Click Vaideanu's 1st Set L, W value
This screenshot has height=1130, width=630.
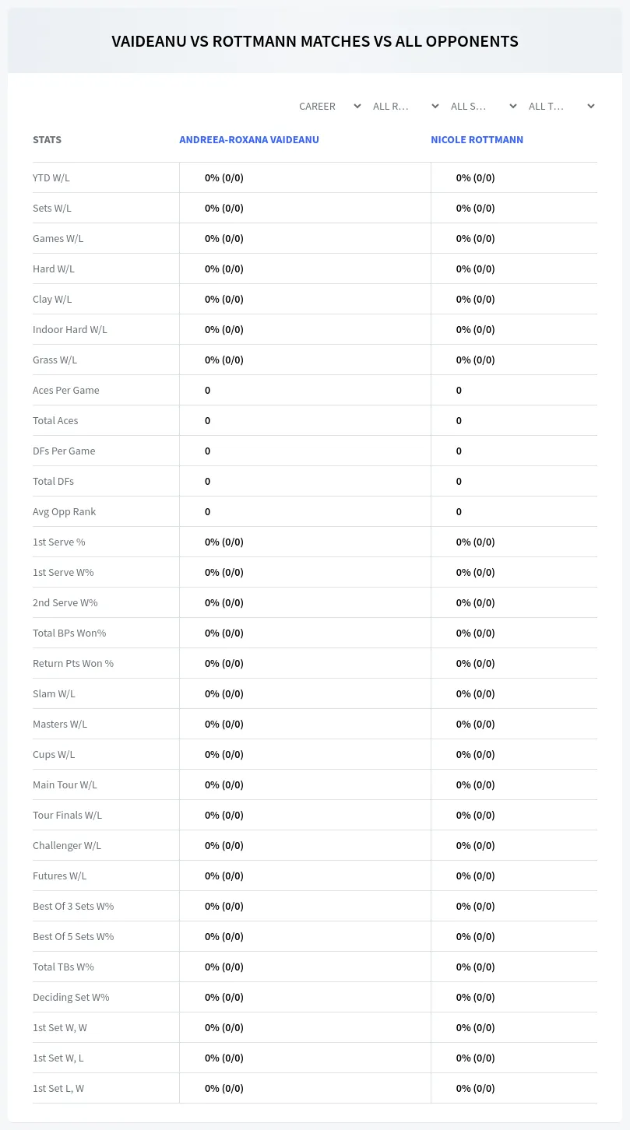224,1088
